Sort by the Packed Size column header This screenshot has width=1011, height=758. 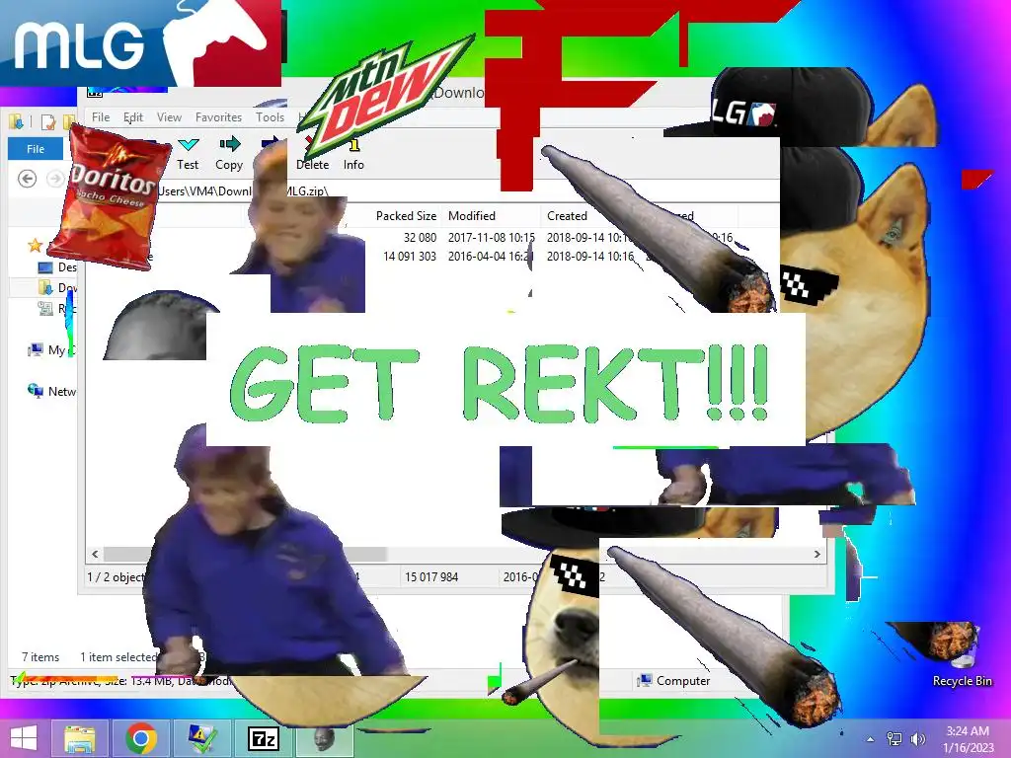[x=406, y=216]
